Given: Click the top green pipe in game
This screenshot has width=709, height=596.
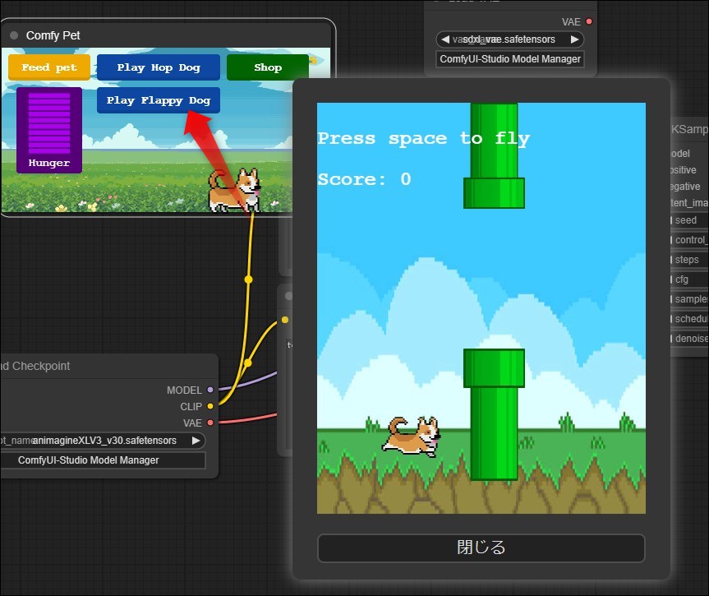Looking at the screenshot, I should tap(494, 155).
